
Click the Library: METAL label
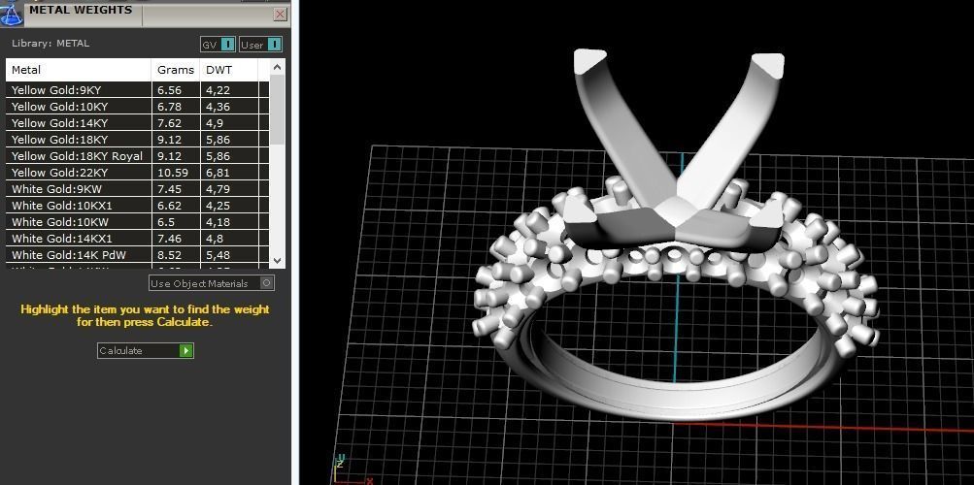click(x=50, y=44)
